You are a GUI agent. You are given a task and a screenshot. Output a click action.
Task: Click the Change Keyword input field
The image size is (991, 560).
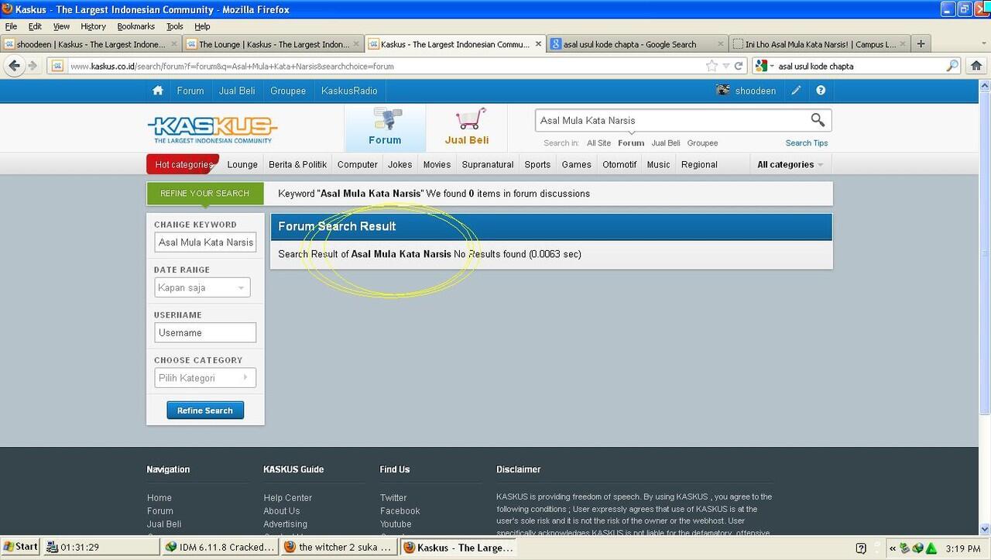pos(205,242)
